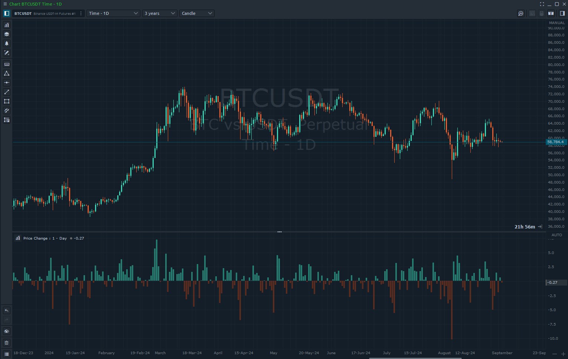Image resolution: width=568 pixels, height=359 pixels.
Task: Click the grey dot next to -0.27 value
Action: click(x=71, y=238)
